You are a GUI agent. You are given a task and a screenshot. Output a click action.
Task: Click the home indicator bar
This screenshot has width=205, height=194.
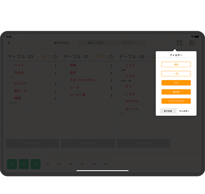point(102,170)
